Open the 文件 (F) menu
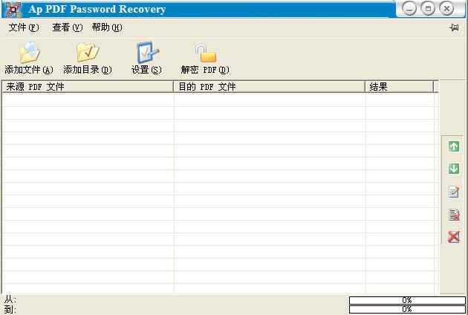This screenshot has width=468, height=315. click(24, 27)
